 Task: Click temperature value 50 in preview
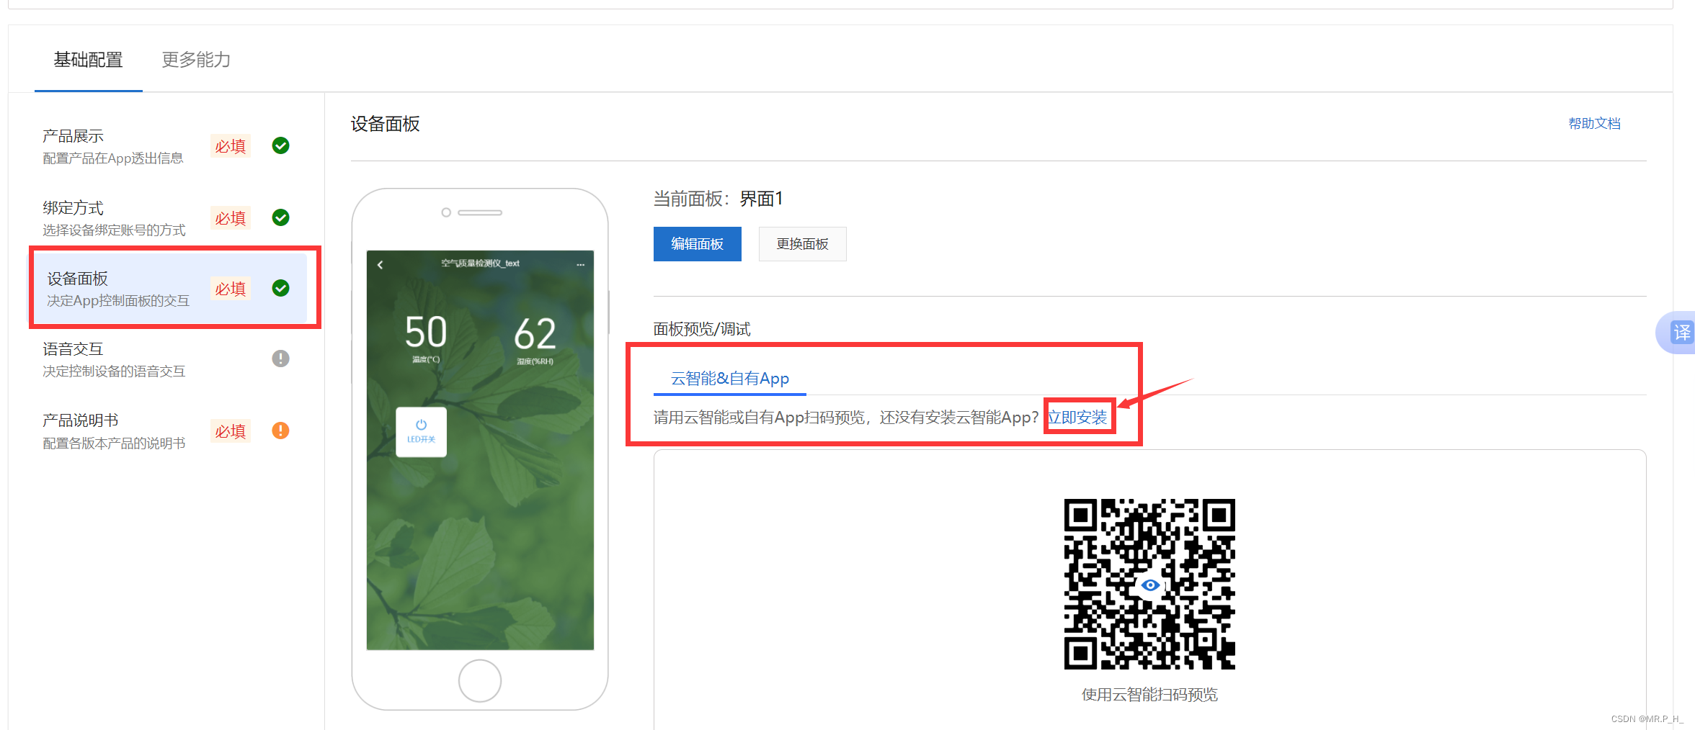pyautogui.click(x=425, y=332)
